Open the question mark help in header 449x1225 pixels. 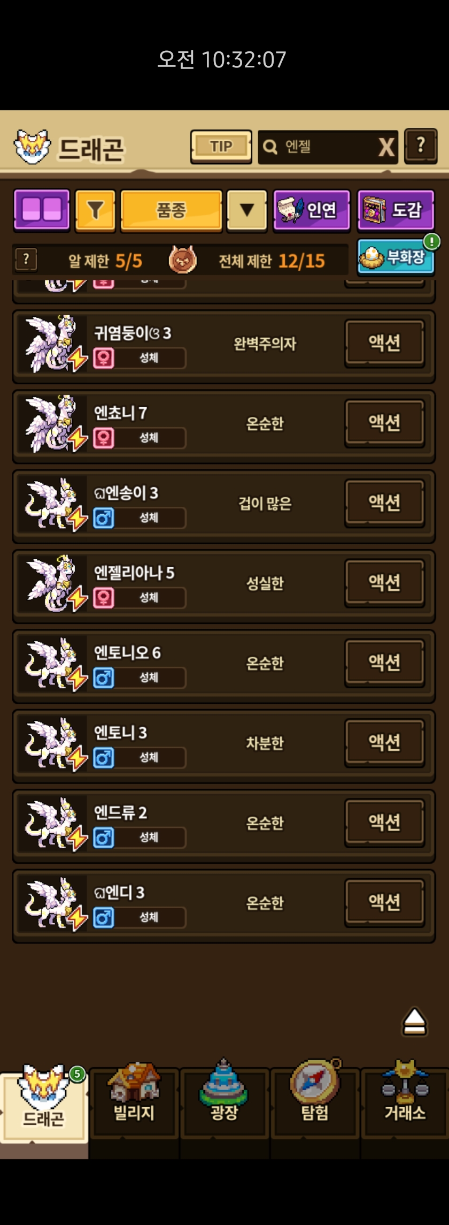click(x=421, y=146)
